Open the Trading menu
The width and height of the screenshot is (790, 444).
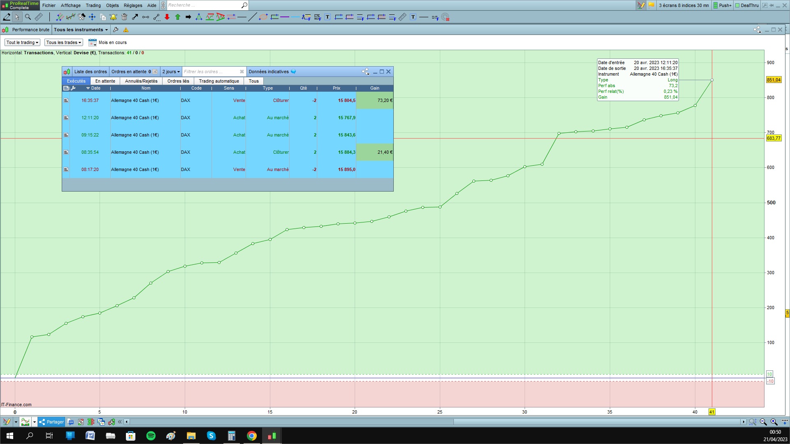click(93, 5)
